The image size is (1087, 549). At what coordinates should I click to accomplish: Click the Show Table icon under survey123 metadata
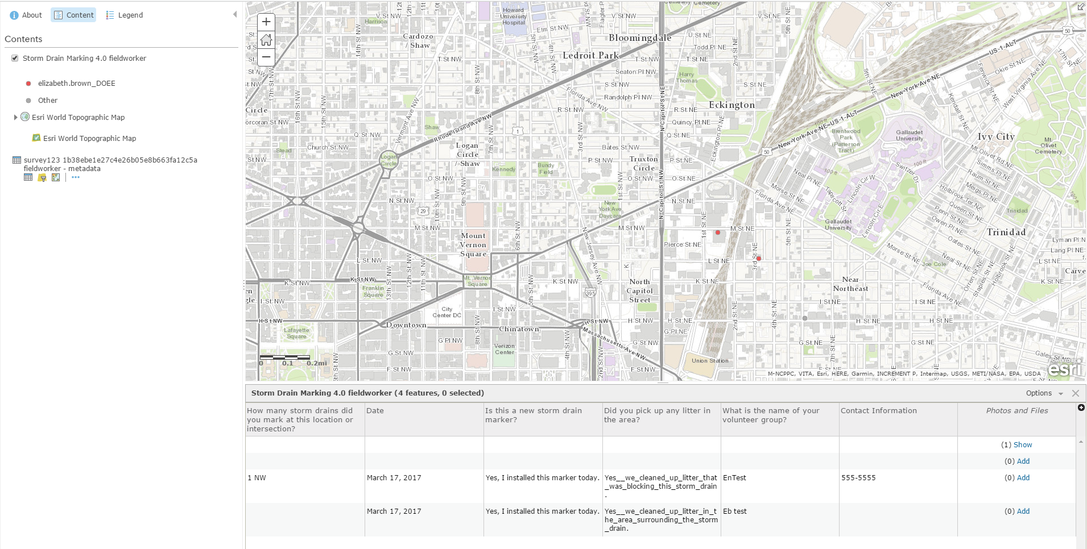(28, 177)
